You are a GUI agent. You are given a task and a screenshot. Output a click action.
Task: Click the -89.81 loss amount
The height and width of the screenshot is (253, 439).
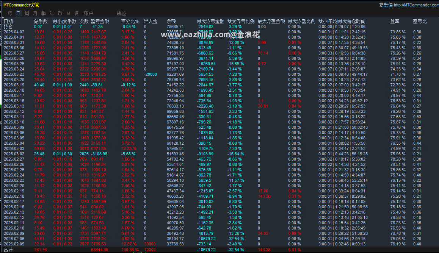[97, 85]
